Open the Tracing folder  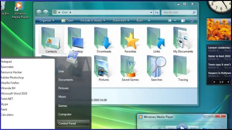click(183, 68)
